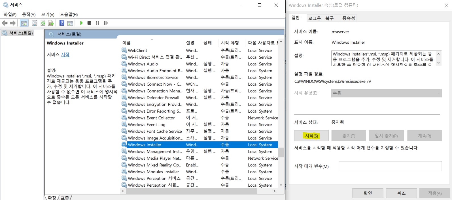Select Windows Connection Mana... row

pos(200,91)
